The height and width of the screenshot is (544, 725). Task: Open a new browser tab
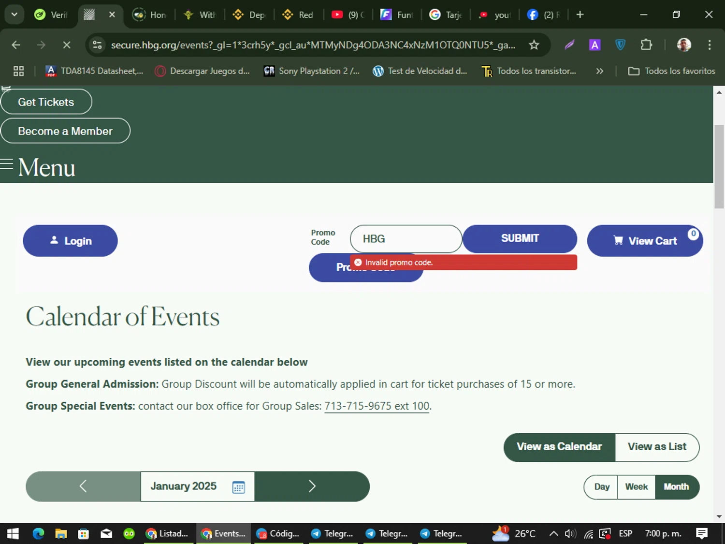(x=580, y=15)
